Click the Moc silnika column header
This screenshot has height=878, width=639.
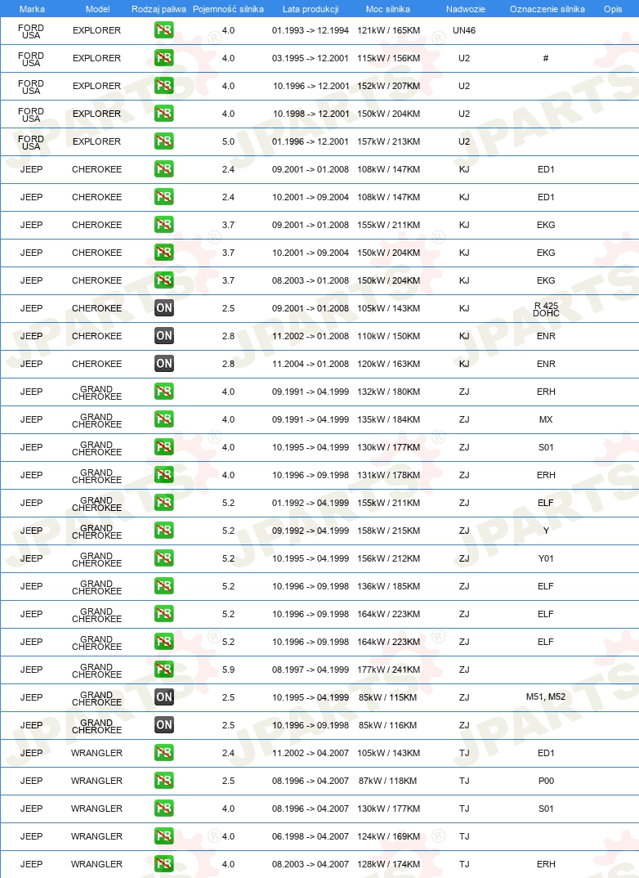(388, 9)
